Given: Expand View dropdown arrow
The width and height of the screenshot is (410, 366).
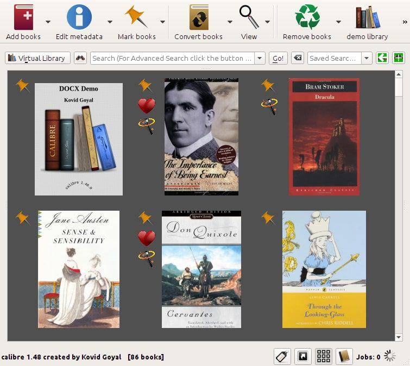Looking at the screenshot, I should [x=268, y=22].
